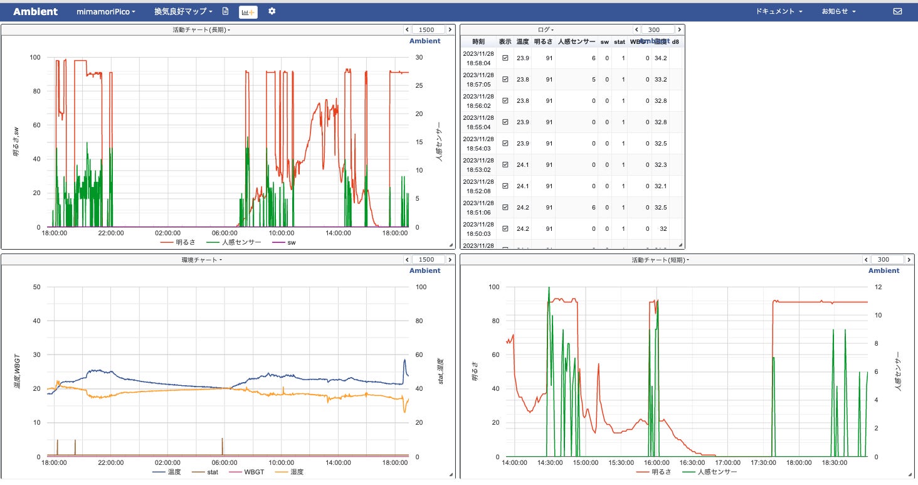This screenshot has height=485, width=918.
Task: Click previous arrow on 活動チャート(長期) panel
Action: click(407, 29)
